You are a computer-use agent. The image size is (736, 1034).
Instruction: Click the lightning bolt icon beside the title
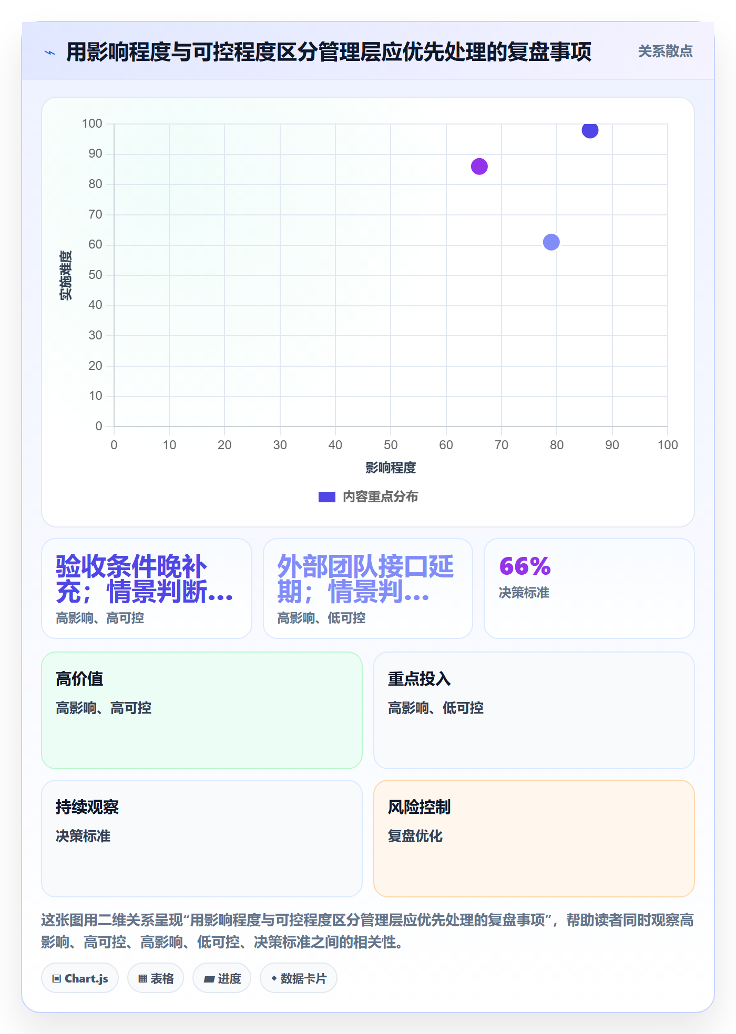[x=50, y=53]
